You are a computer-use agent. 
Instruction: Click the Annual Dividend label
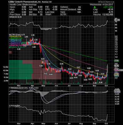68,10
